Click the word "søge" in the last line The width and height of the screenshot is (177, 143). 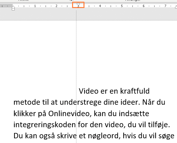point(166,136)
